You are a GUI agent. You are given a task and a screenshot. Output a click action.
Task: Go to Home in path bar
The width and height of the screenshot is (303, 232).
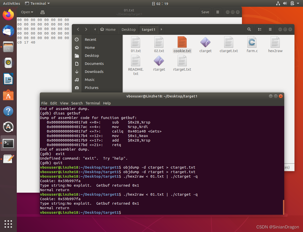click(x=108, y=29)
